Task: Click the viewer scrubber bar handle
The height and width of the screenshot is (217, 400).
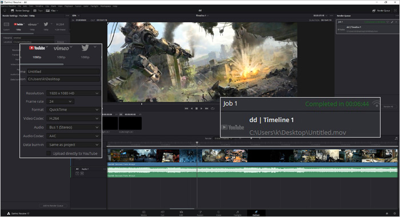Action: [142, 104]
